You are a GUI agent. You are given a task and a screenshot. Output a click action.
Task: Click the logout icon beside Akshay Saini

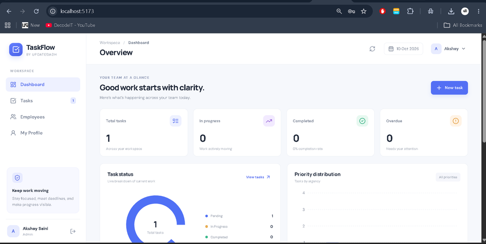pyautogui.click(x=73, y=231)
